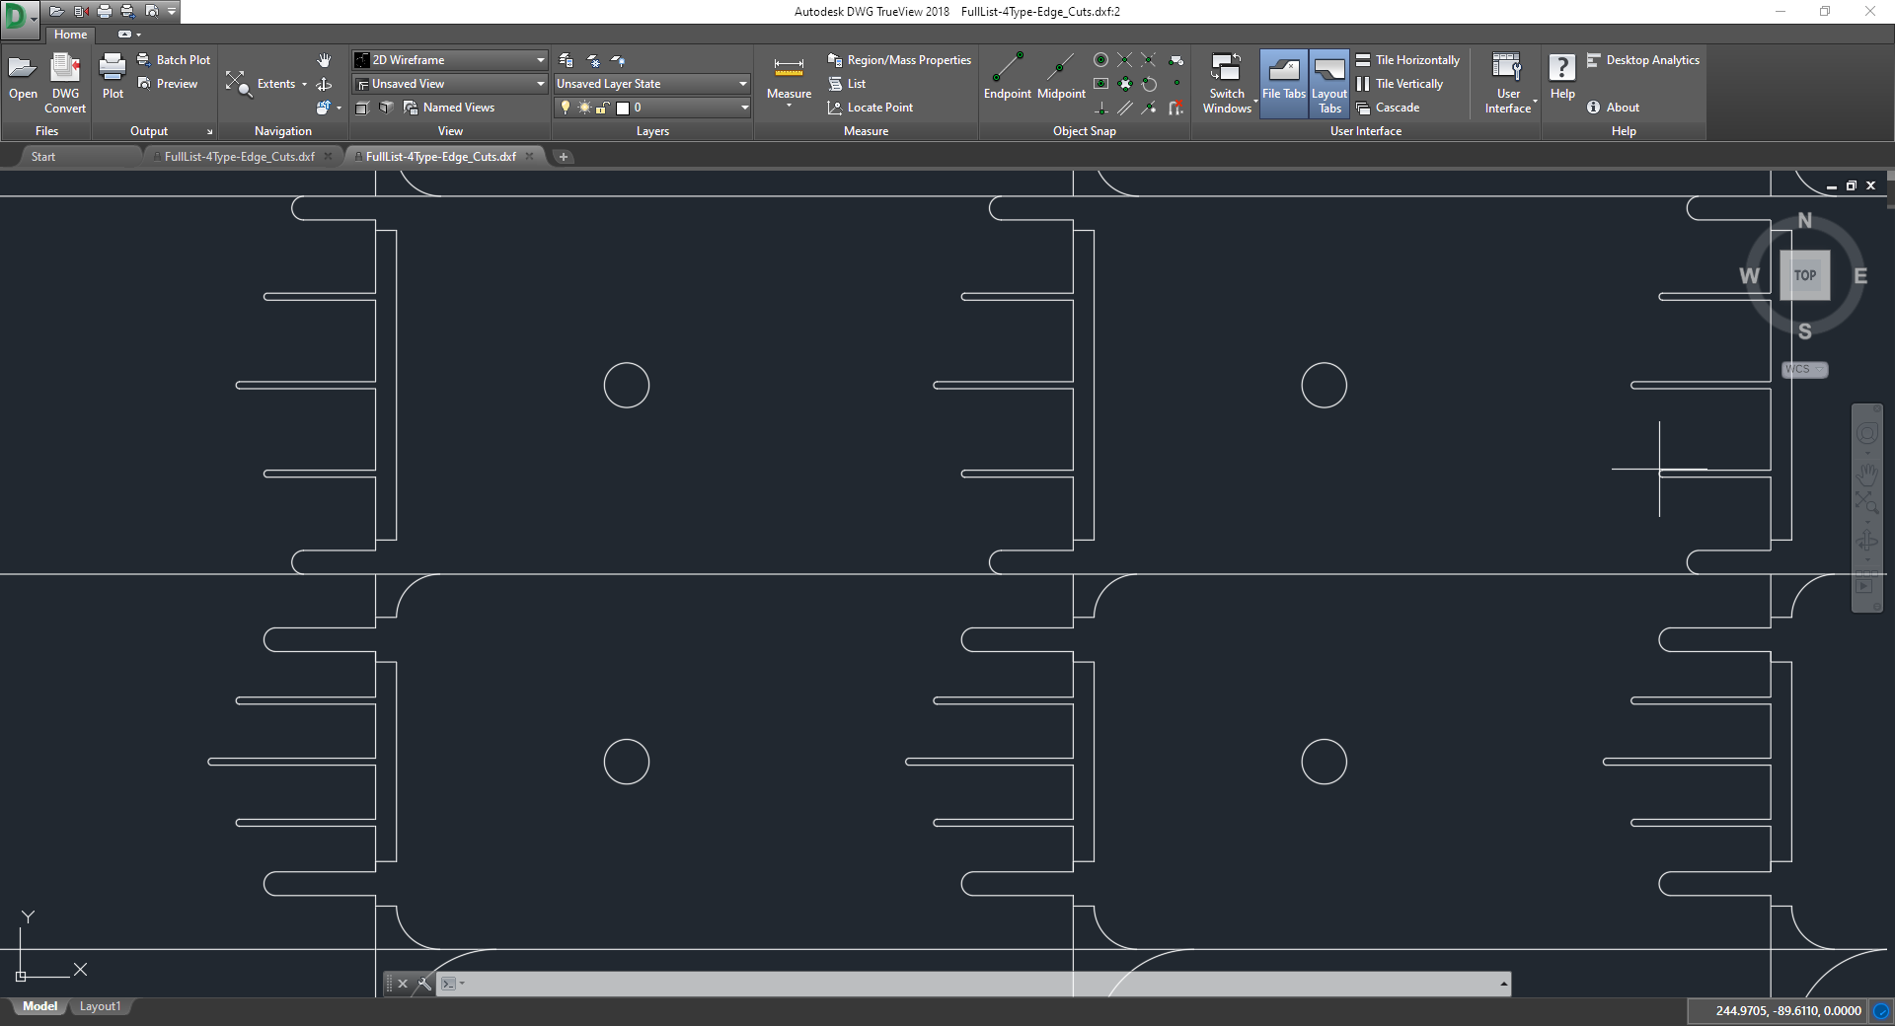This screenshot has width=1895, height=1026.
Task: Select the Pan hand tool
Action: pos(324,60)
